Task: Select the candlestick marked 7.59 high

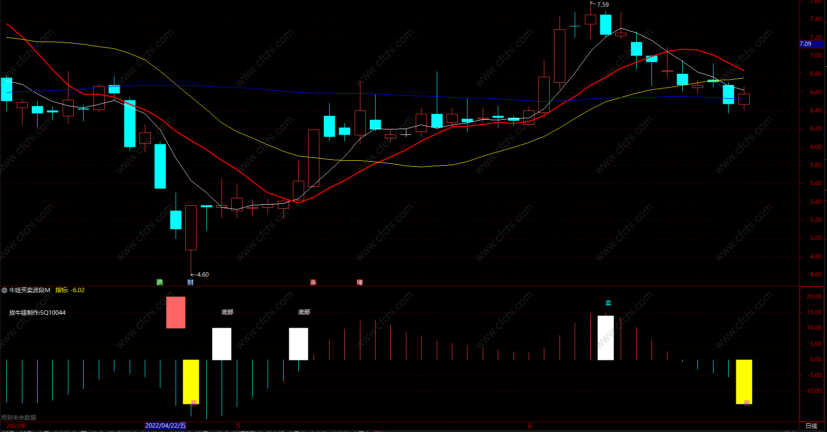Action: coord(590,20)
